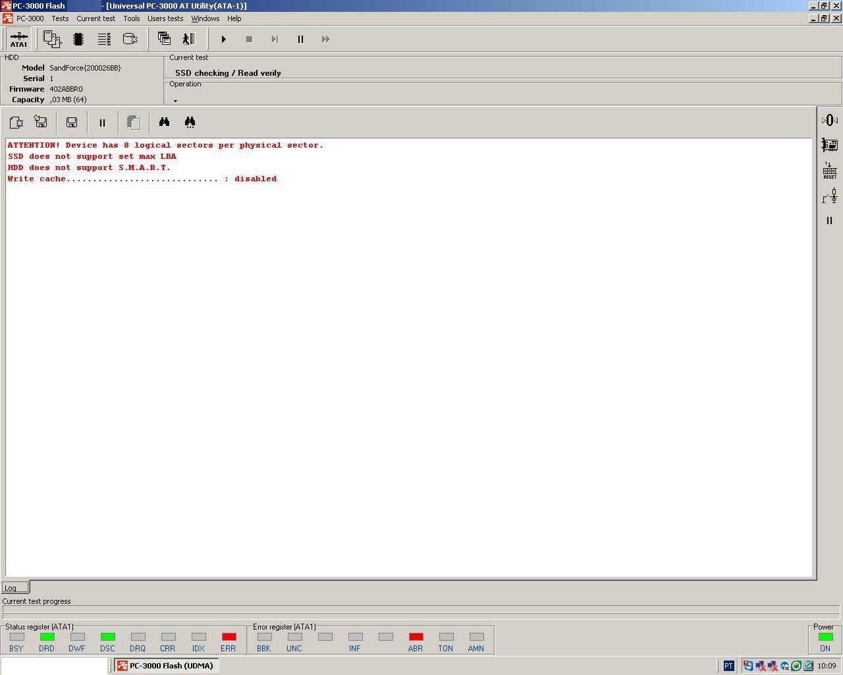Click the PC-3000 Flash (UDMA) taskbar button
843x675 pixels.
coord(166,666)
